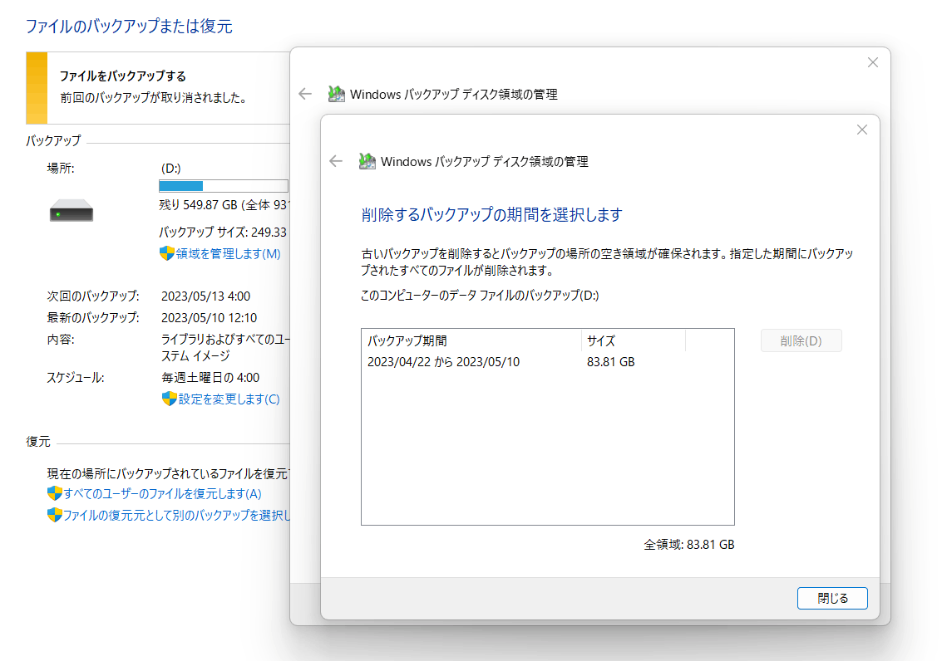Click 全領域: 83.81 GB total text
Viewport: 942px width, 661px height.
(x=689, y=545)
